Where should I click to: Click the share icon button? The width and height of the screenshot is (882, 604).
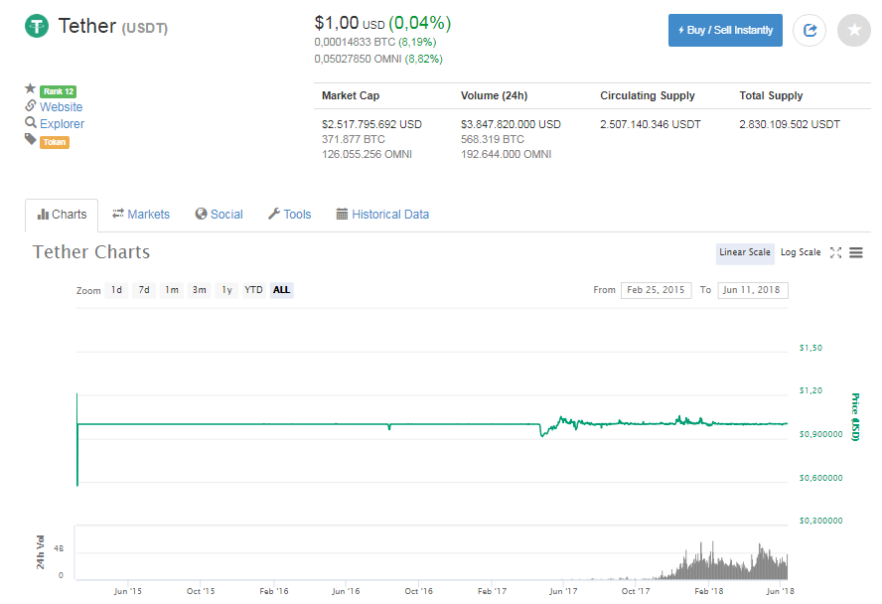(809, 31)
